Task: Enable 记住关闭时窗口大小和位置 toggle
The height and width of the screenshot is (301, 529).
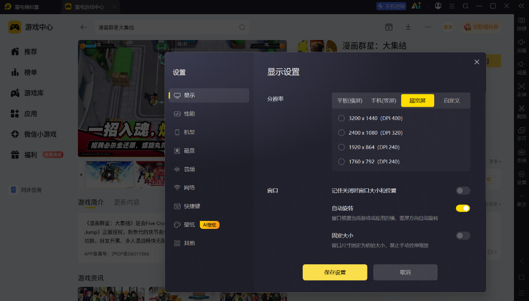Action: (x=463, y=191)
